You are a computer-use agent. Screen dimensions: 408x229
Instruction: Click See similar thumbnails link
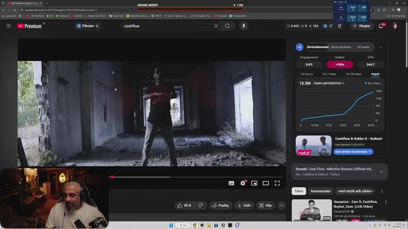(x=353, y=152)
